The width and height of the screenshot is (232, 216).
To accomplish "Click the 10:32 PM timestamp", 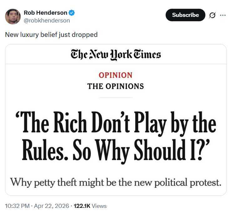I will pos(18,206).
